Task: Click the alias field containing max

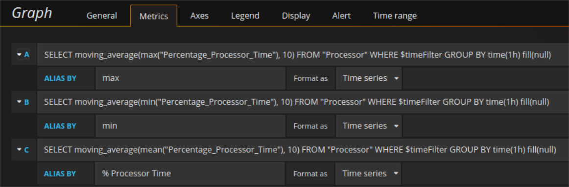Action: (190, 78)
